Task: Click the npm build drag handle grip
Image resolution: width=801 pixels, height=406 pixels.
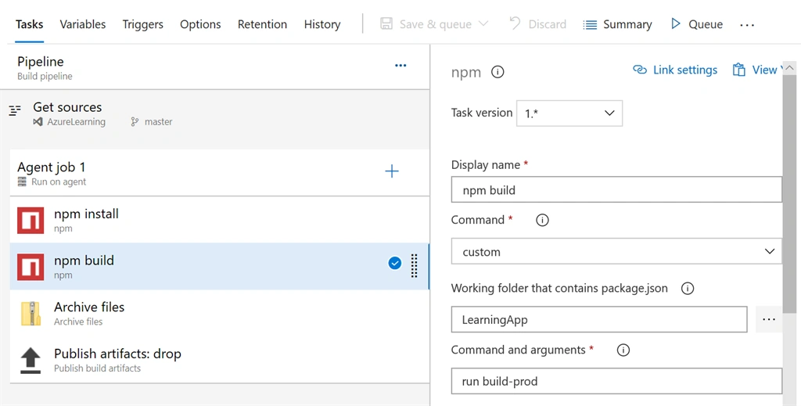Action: coord(415,266)
